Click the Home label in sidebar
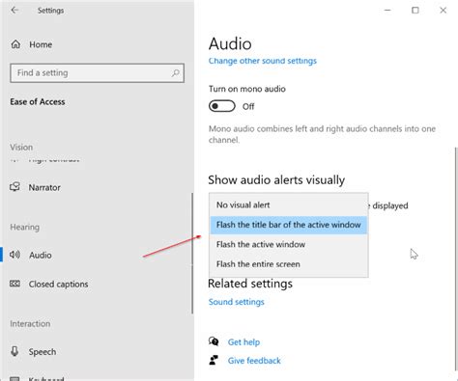This screenshot has width=458, height=381. click(41, 44)
